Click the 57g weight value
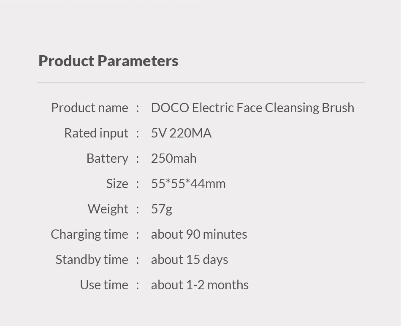 click(162, 209)
